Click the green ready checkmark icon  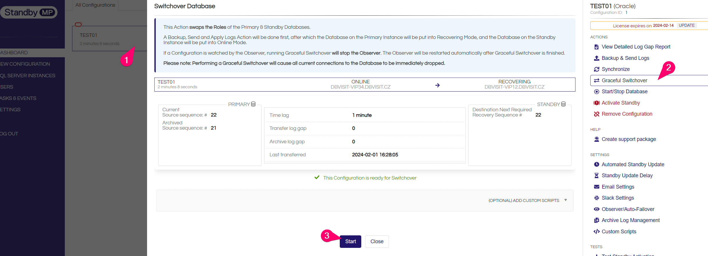point(317,178)
